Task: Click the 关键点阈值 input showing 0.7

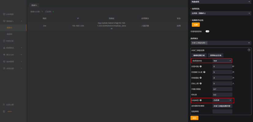Action: (222, 89)
